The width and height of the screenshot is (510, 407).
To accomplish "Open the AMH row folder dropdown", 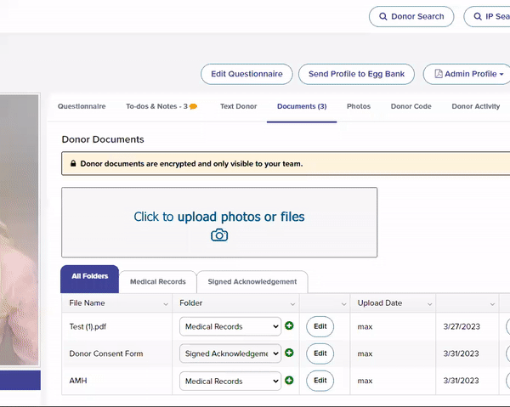I will coord(229,382).
